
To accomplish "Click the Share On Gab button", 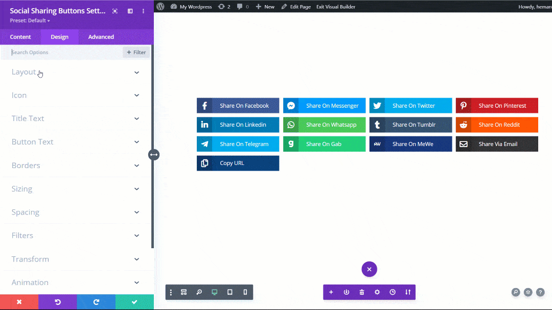I will tap(324, 144).
